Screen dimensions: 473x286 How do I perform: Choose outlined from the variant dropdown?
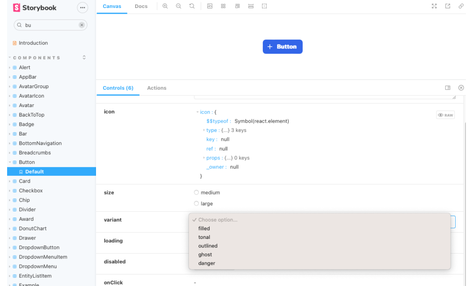(x=208, y=246)
